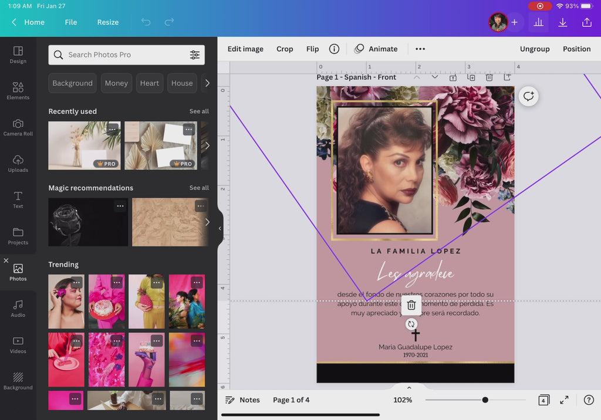This screenshot has height=420, width=601.
Task: Open the File menu
Action: [71, 22]
